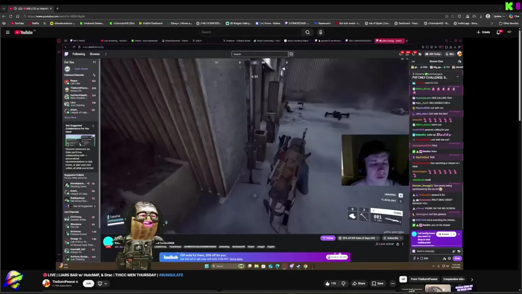The image size is (522, 294).
Task: Add this page to favorites star
Action: coord(453,16)
